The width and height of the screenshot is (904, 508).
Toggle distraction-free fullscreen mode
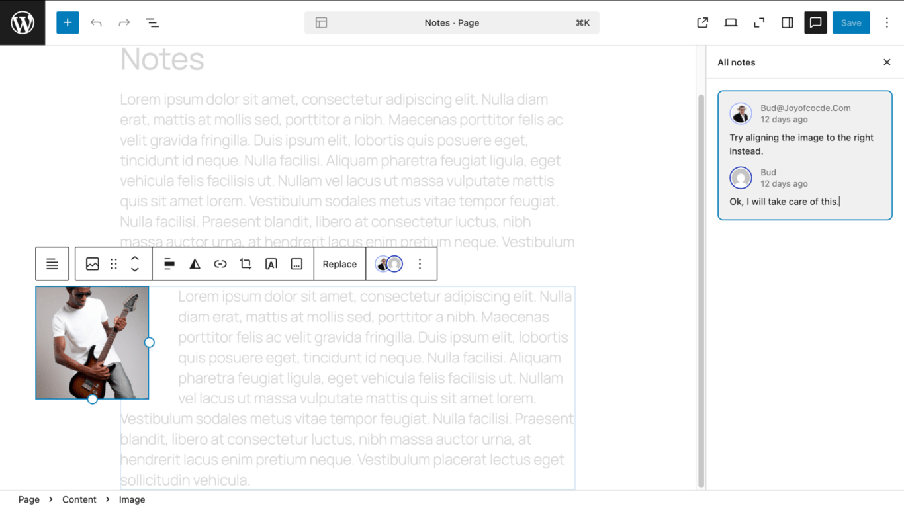[758, 22]
